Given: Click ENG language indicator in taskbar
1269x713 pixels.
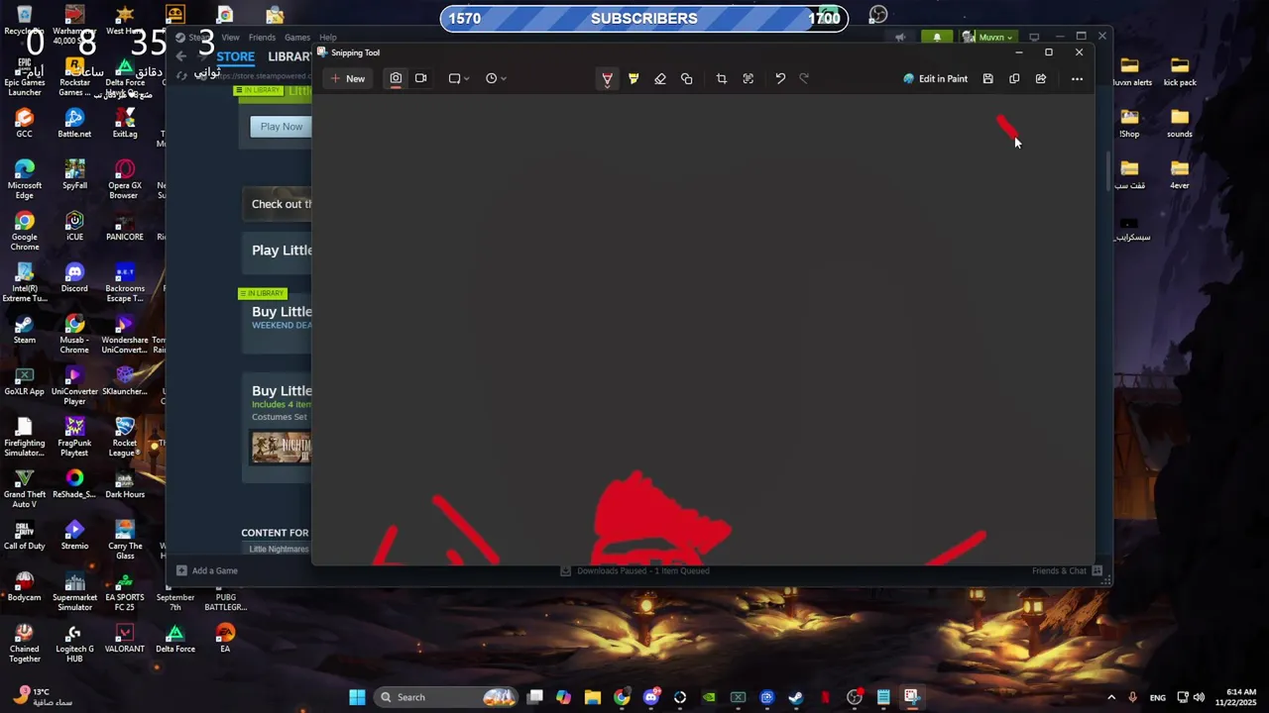Looking at the screenshot, I should click(1158, 697).
